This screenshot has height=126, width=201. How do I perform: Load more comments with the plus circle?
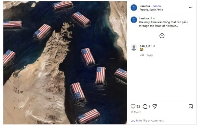pos(162,36)
